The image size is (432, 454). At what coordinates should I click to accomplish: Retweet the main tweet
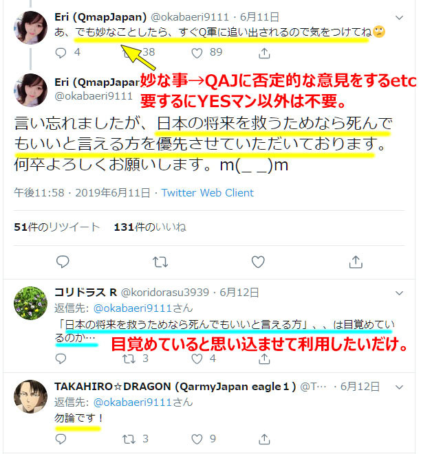[160, 262]
